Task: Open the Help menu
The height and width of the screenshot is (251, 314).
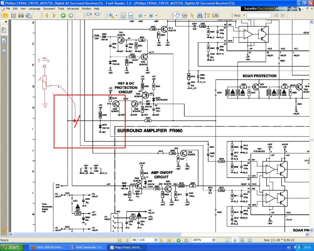Action: pyautogui.click(x=97, y=9)
